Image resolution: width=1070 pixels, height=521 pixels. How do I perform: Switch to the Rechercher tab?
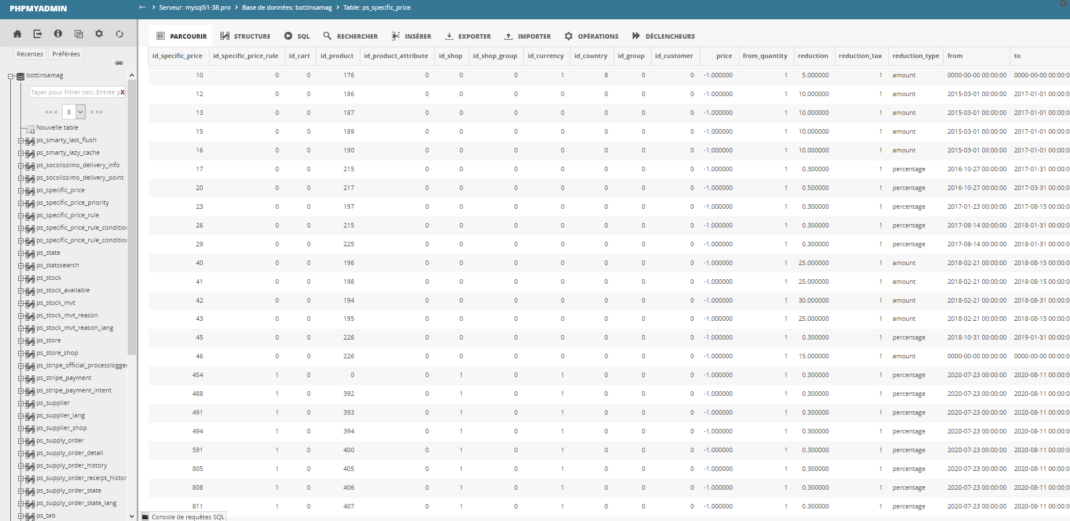tap(350, 36)
